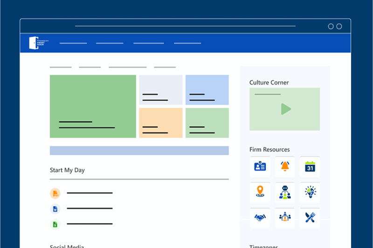
Task: Click the Culture Corner heading
Action: [x=269, y=82]
